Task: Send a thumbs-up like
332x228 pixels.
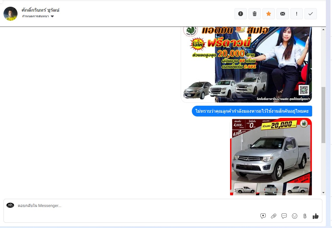Action: (x=316, y=216)
